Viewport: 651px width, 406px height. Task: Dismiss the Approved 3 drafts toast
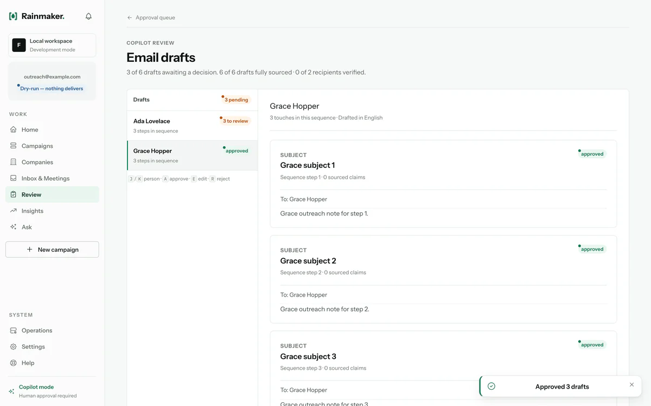[x=631, y=384]
